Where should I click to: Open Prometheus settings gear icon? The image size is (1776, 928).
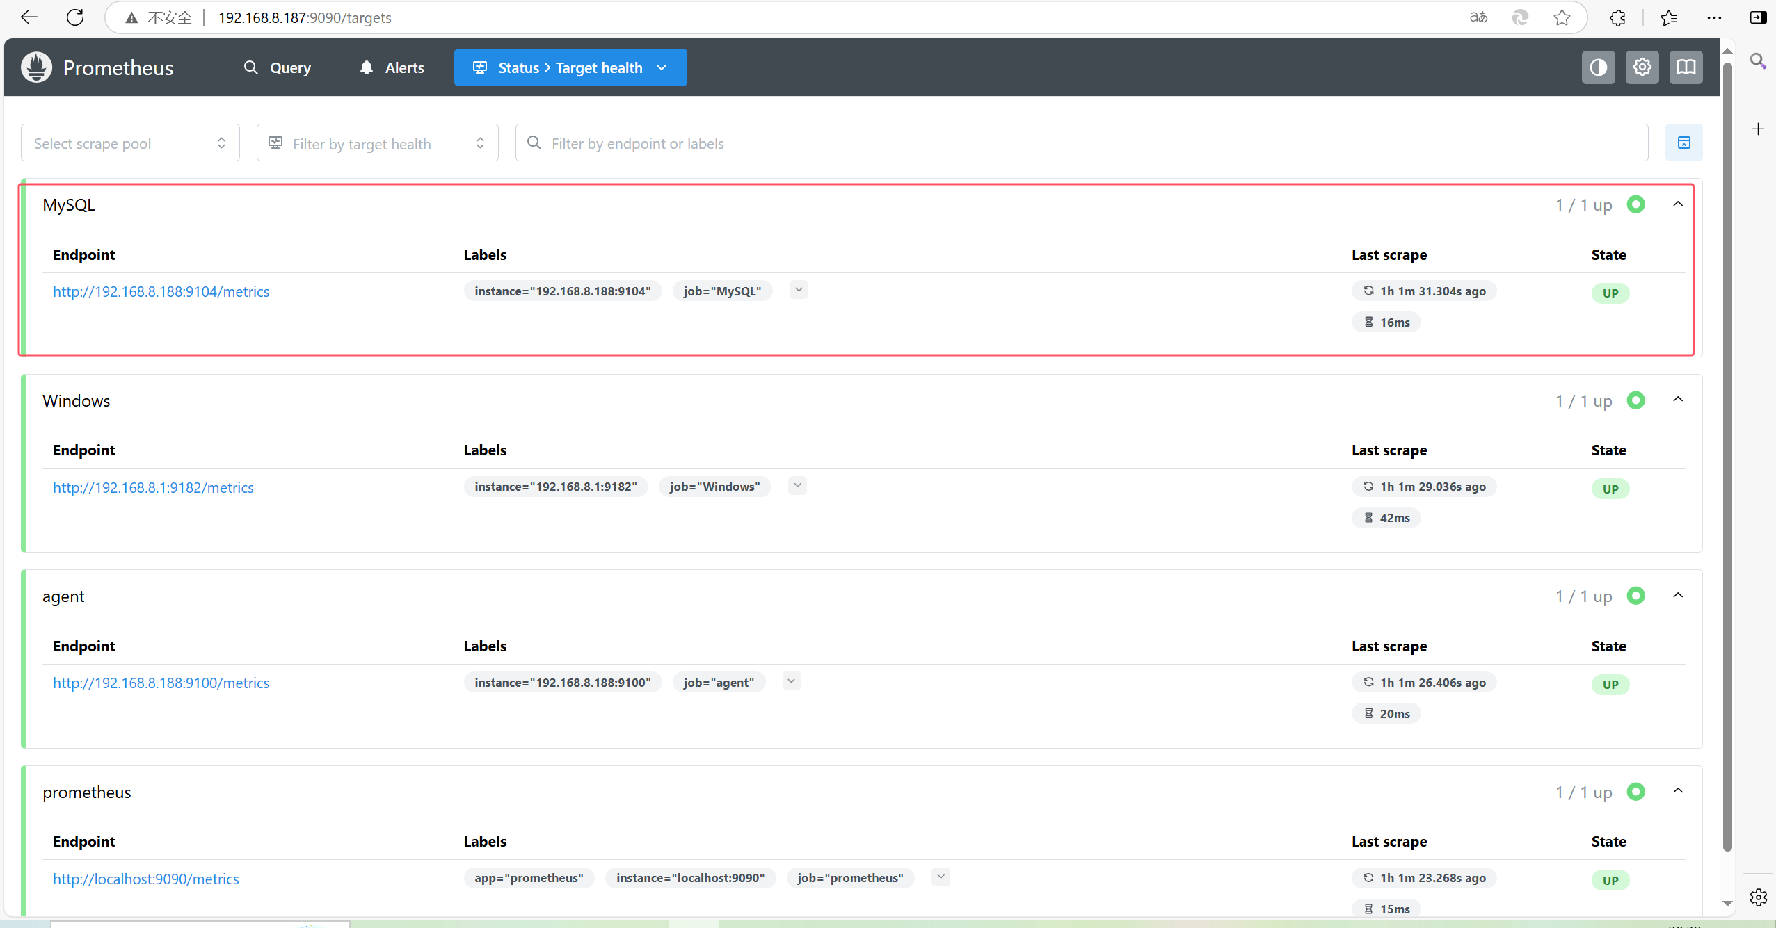pos(1642,67)
